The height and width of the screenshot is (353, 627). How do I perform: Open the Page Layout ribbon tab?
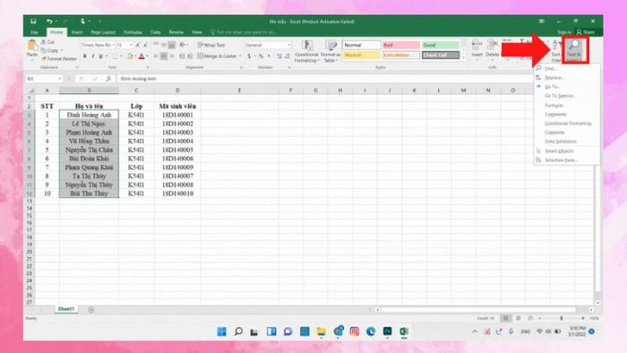pos(103,32)
